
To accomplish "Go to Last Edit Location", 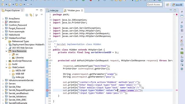I will 17,5.
